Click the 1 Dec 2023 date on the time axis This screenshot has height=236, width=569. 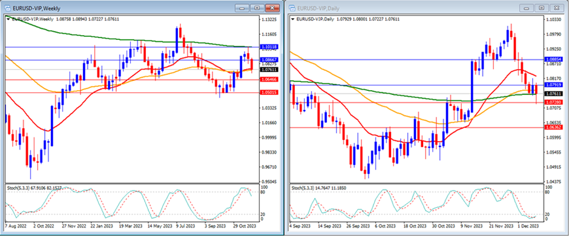[528, 226]
